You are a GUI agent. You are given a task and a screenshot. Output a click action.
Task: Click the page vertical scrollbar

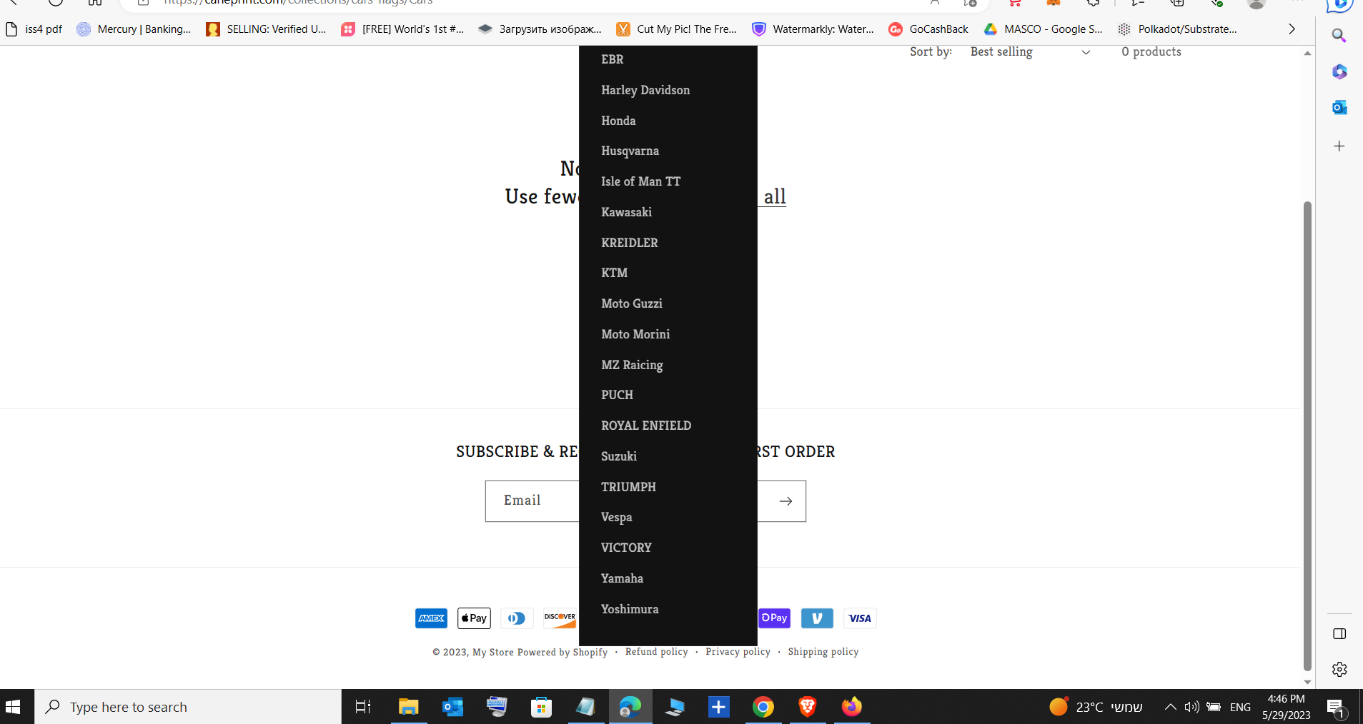pyautogui.click(x=1307, y=436)
